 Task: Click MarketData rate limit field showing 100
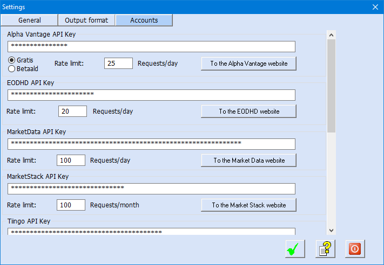(x=71, y=161)
